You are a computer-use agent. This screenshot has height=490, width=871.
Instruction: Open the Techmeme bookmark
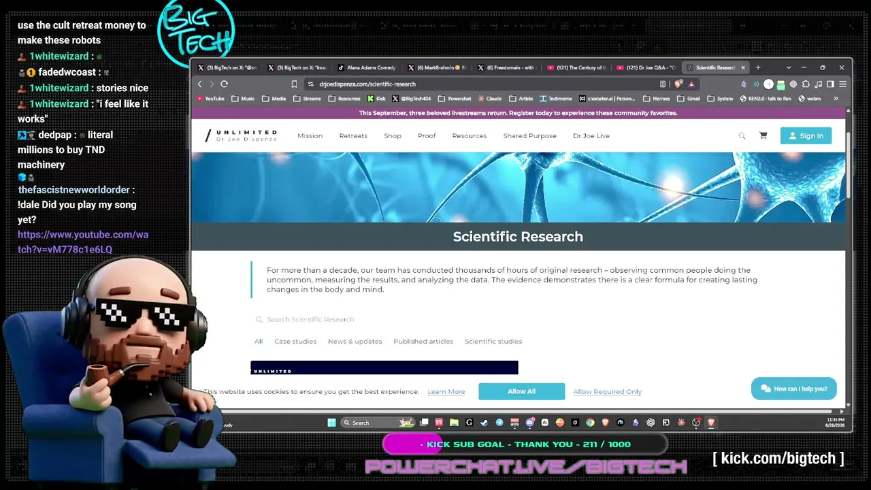click(x=556, y=99)
